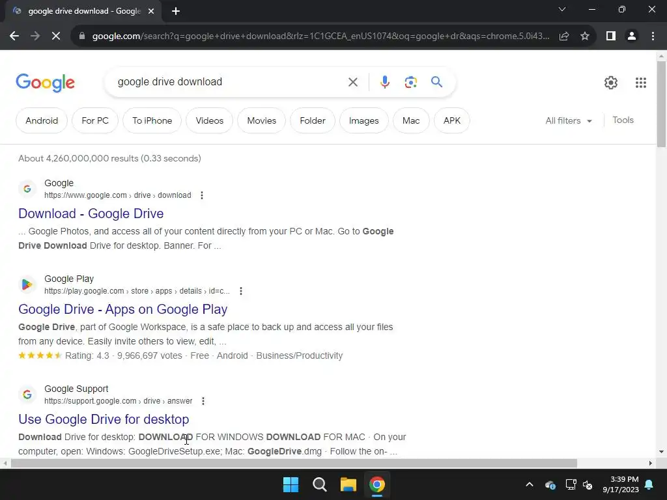Expand the All filters dropdown

[569, 120]
